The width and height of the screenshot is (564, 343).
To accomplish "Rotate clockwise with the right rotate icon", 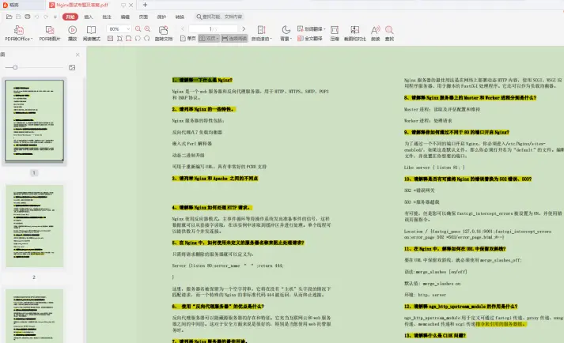I will pyautogui.click(x=147, y=39).
